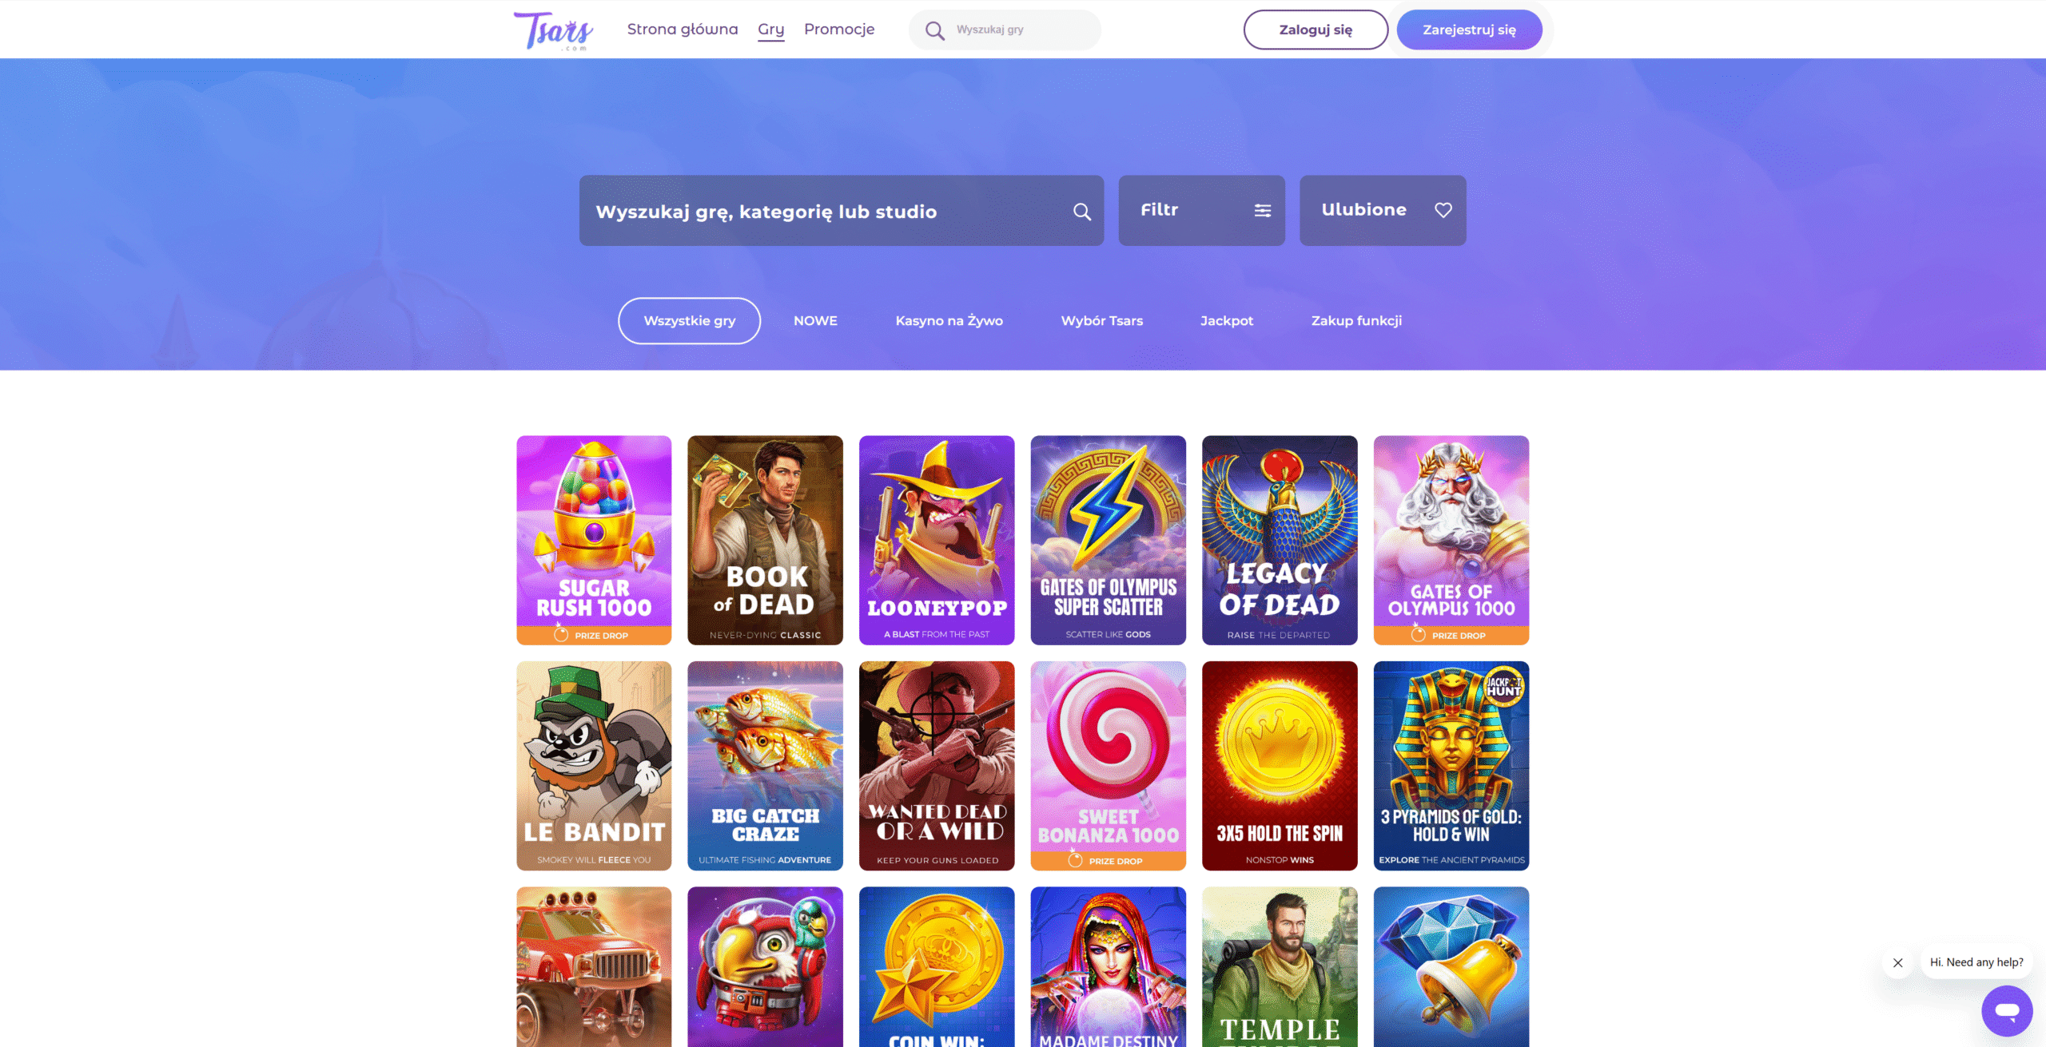
Task: Open the Kasyno na Żywo category
Action: click(949, 321)
